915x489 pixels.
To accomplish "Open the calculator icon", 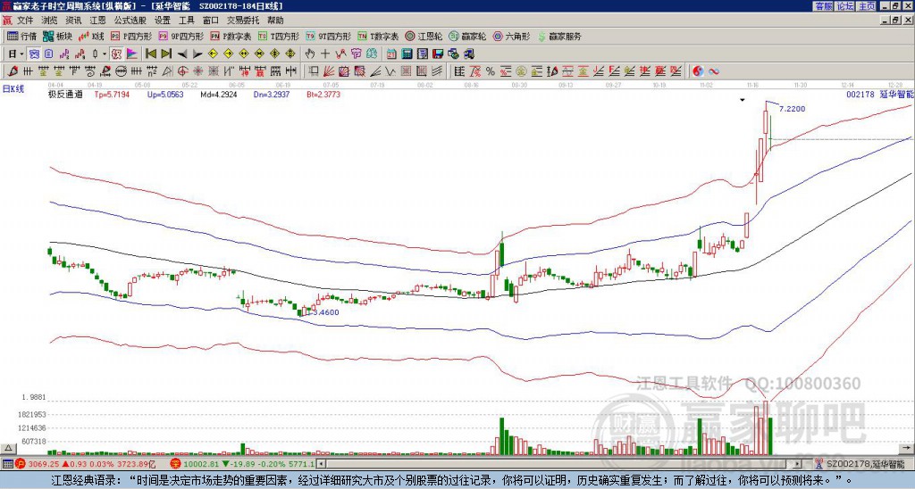I will point(407,54).
